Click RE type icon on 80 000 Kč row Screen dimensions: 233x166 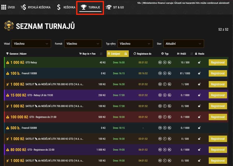pos(160,150)
